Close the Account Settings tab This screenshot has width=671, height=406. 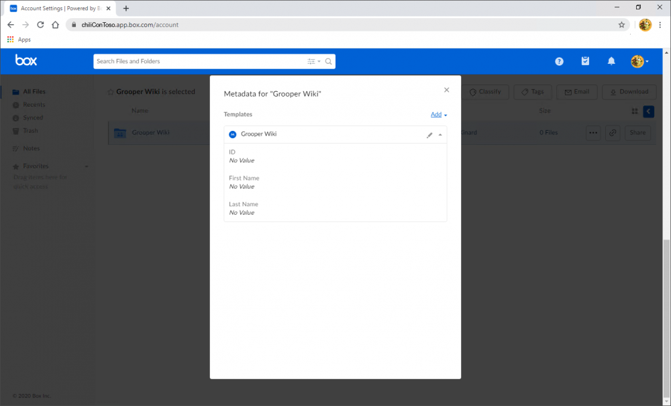(108, 8)
